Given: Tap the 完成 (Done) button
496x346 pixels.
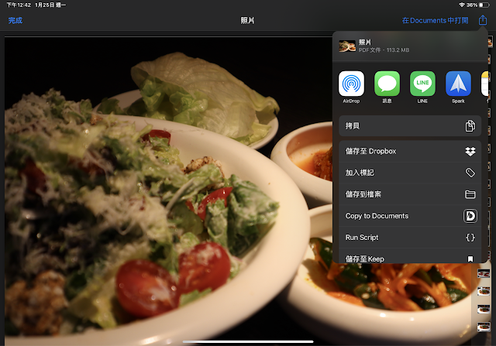Looking at the screenshot, I should 15,21.
